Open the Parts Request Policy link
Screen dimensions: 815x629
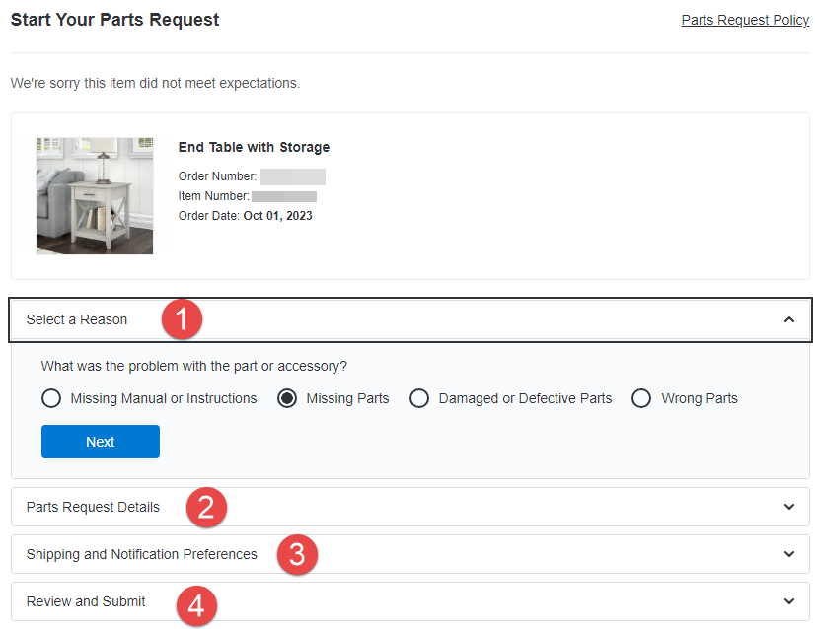click(x=745, y=20)
